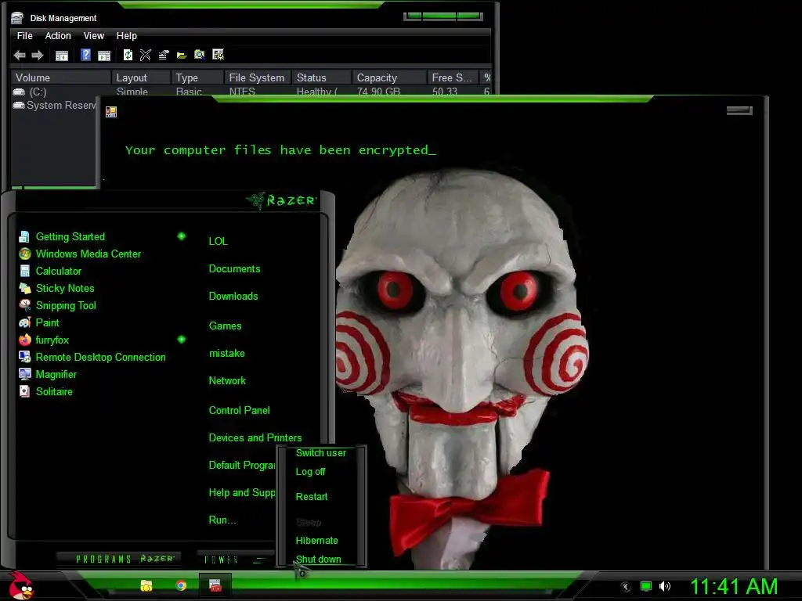Open Network from the Start menu
Image resolution: width=802 pixels, height=601 pixels.
227,381
